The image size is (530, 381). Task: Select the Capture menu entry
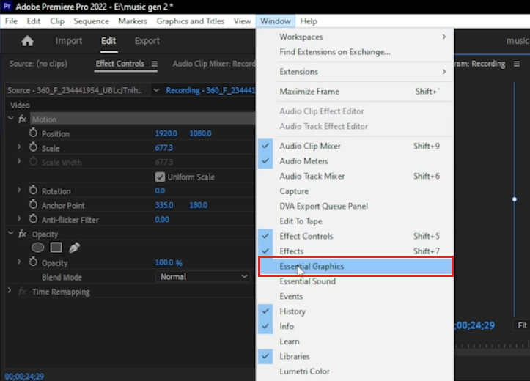pyautogui.click(x=355, y=191)
